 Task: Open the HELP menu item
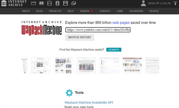coord(71,11)
